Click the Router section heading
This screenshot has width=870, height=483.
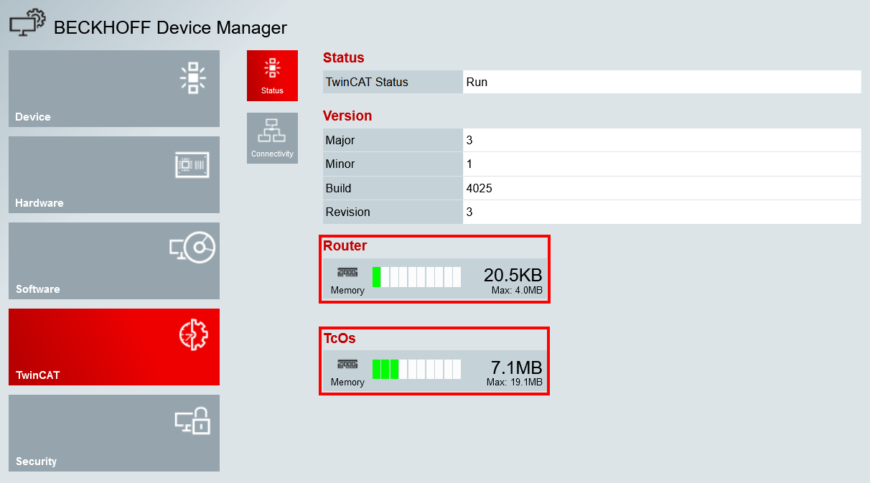[x=345, y=245]
